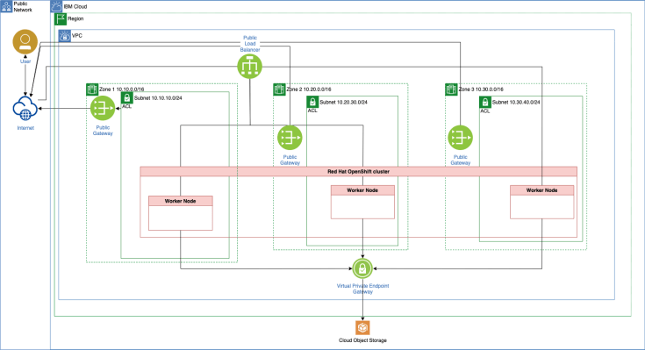
Task: Click the Worker Node box in Zone 1
Action: pyautogui.click(x=181, y=213)
